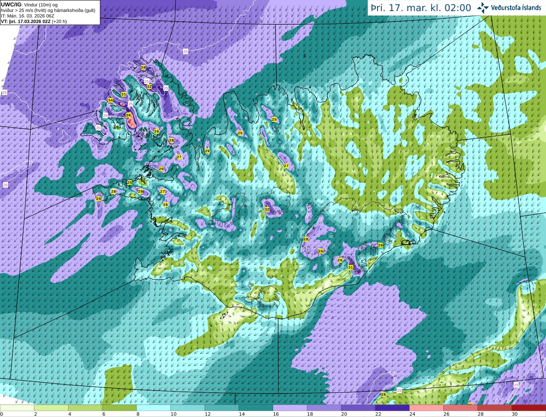Click the 'Veðurstofa Íslands' name text
The height and width of the screenshot is (417, 546).
tap(516, 8)
